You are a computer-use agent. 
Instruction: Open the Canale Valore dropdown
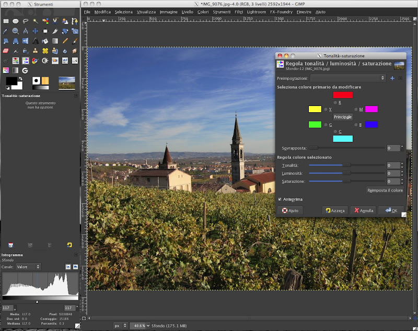[29, 267]
